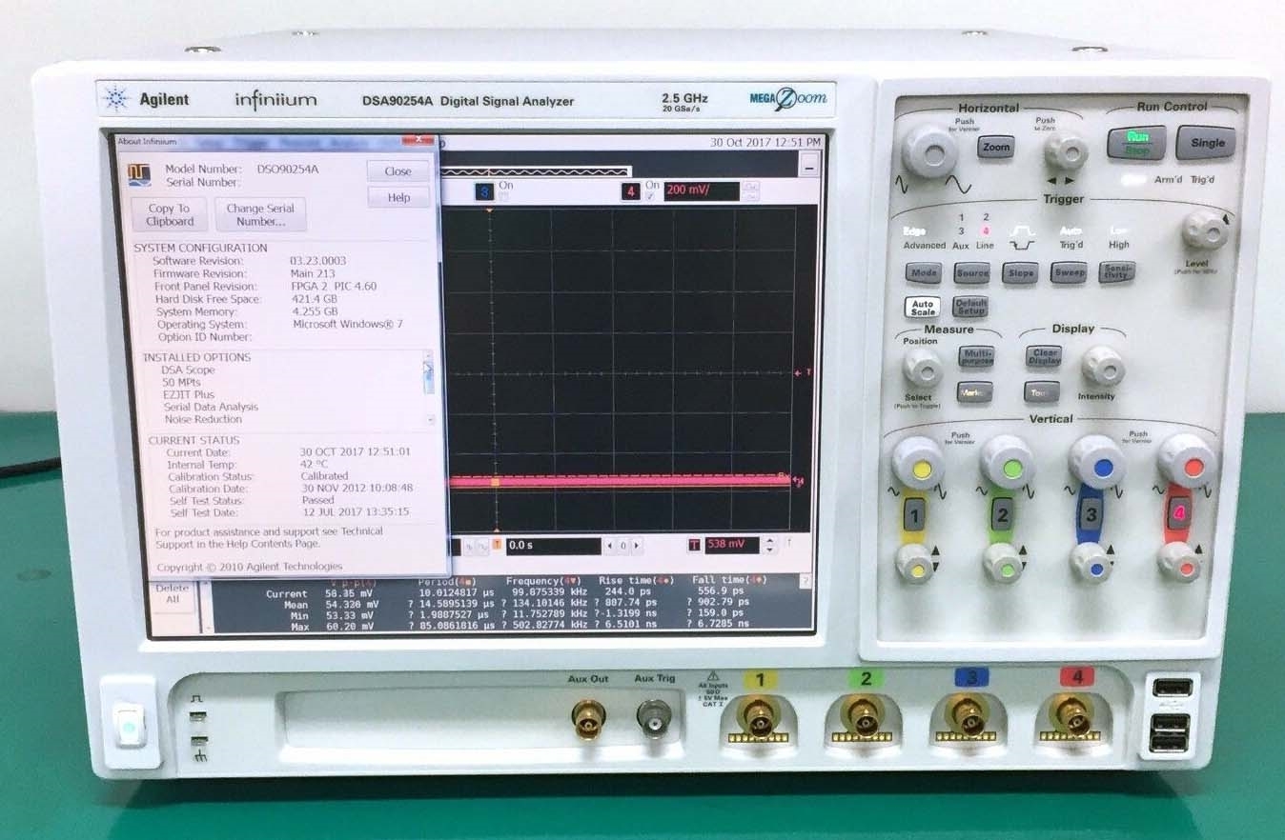Select DSA Scope in Installed Options list

coord(188,370)
